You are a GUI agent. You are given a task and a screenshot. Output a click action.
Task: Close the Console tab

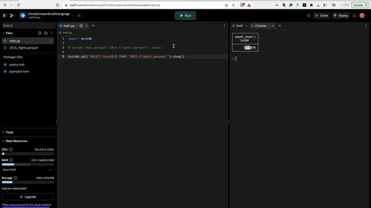coord(273,25)
